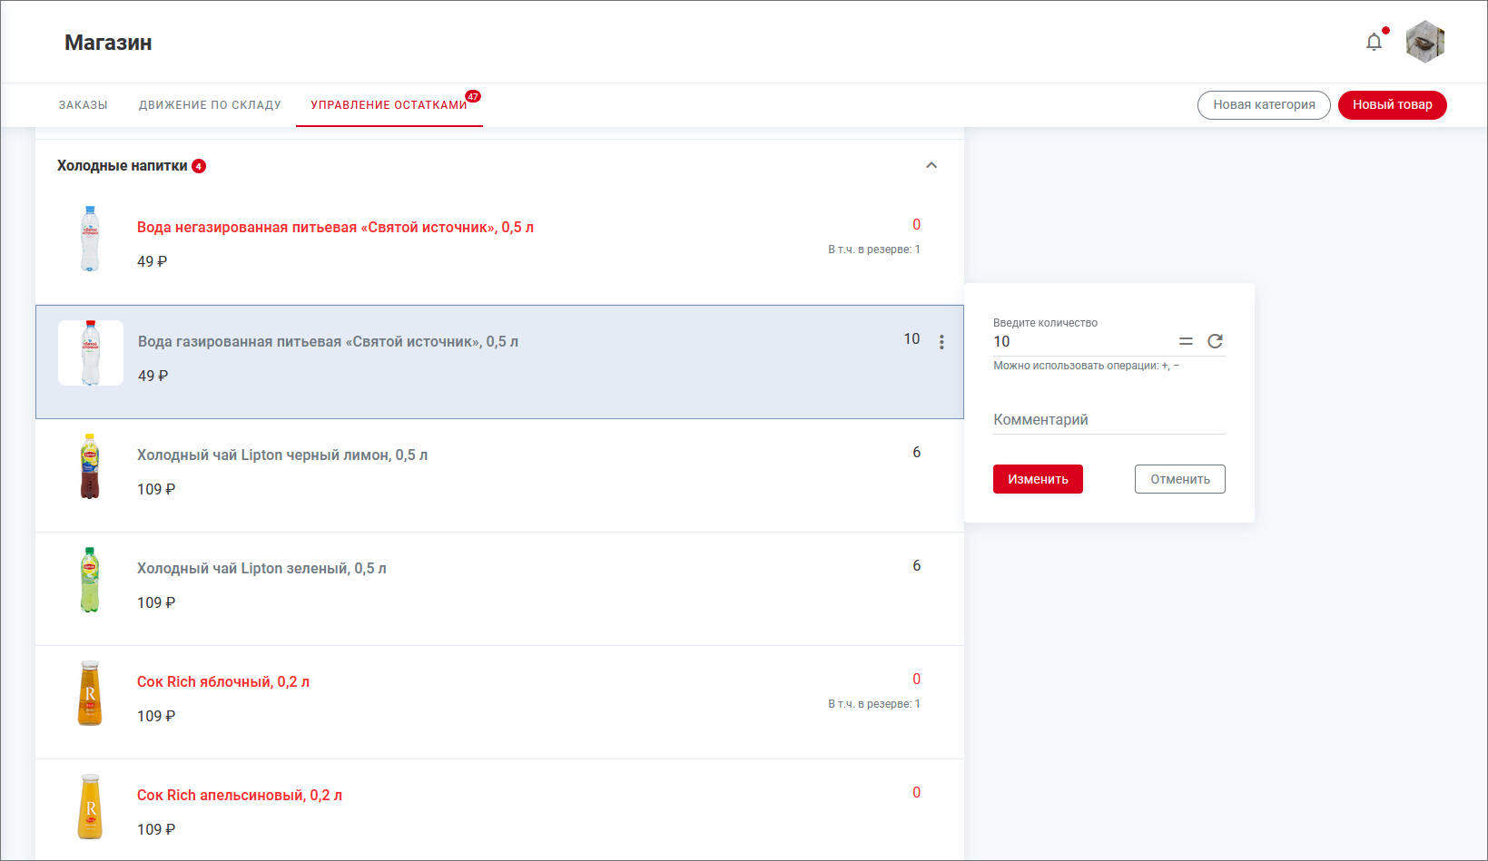1488x861 pixels.
Task: Open three-dot menu for sparkling water item
Action: (941, 342)
